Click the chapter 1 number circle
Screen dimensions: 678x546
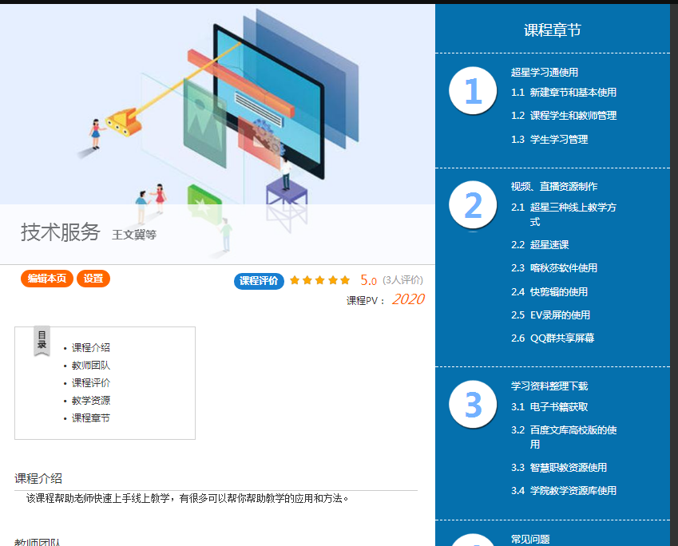pos(473,91)
